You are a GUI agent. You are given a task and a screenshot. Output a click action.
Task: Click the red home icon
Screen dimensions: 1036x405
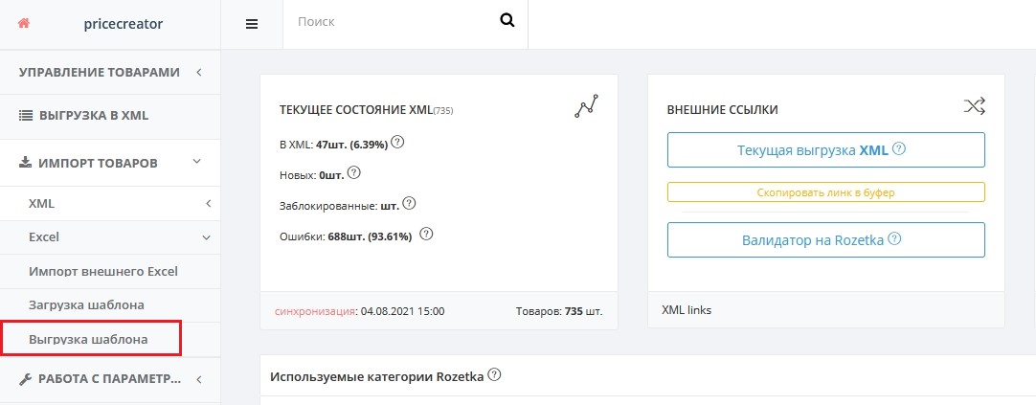(24, 23)
